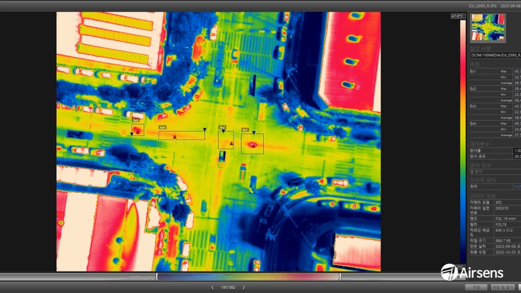Select the Bx4 box label on image
The width and height of the screenshot is (521, 293).
pyautogui.click(x=162, y=128)
